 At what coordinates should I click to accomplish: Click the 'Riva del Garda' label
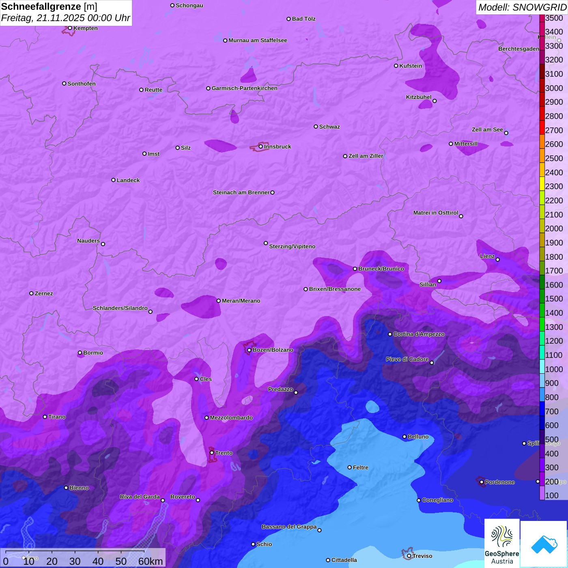(140, 497)
